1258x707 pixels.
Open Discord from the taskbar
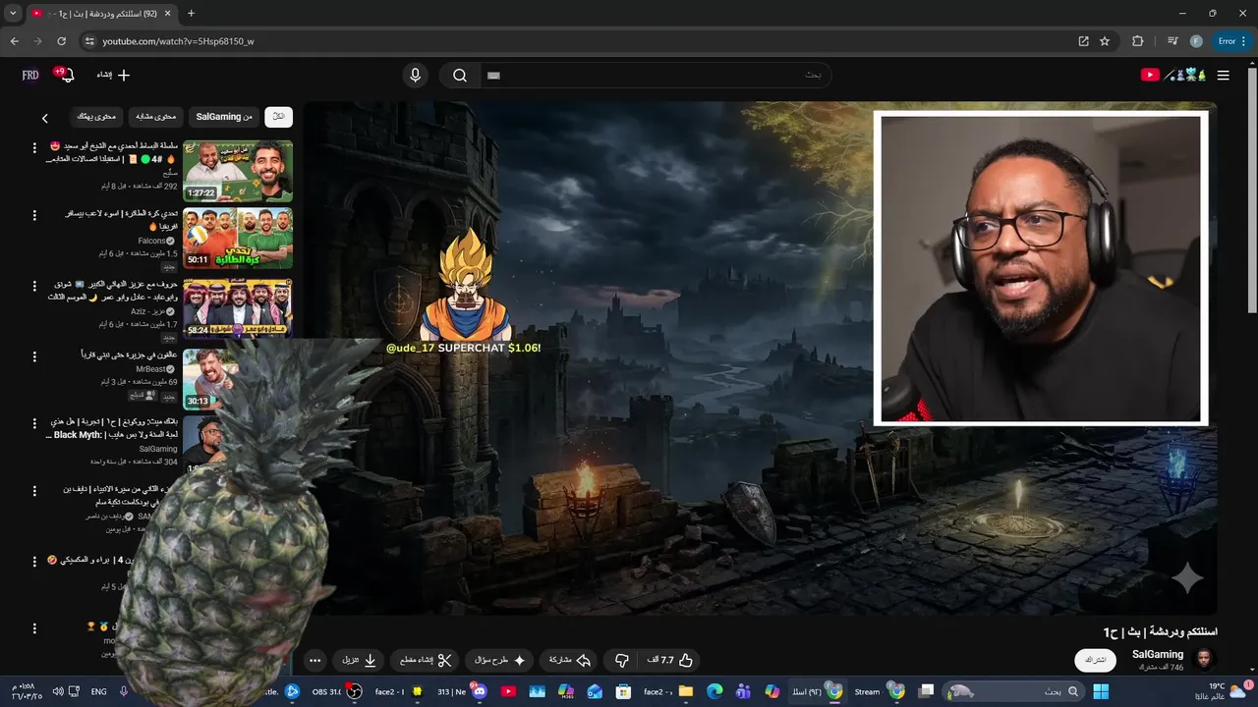480,691
